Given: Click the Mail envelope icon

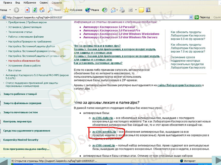Looking at the screenshot, I should 113,10.
